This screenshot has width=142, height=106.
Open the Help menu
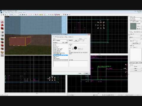(x=24, y=13)
